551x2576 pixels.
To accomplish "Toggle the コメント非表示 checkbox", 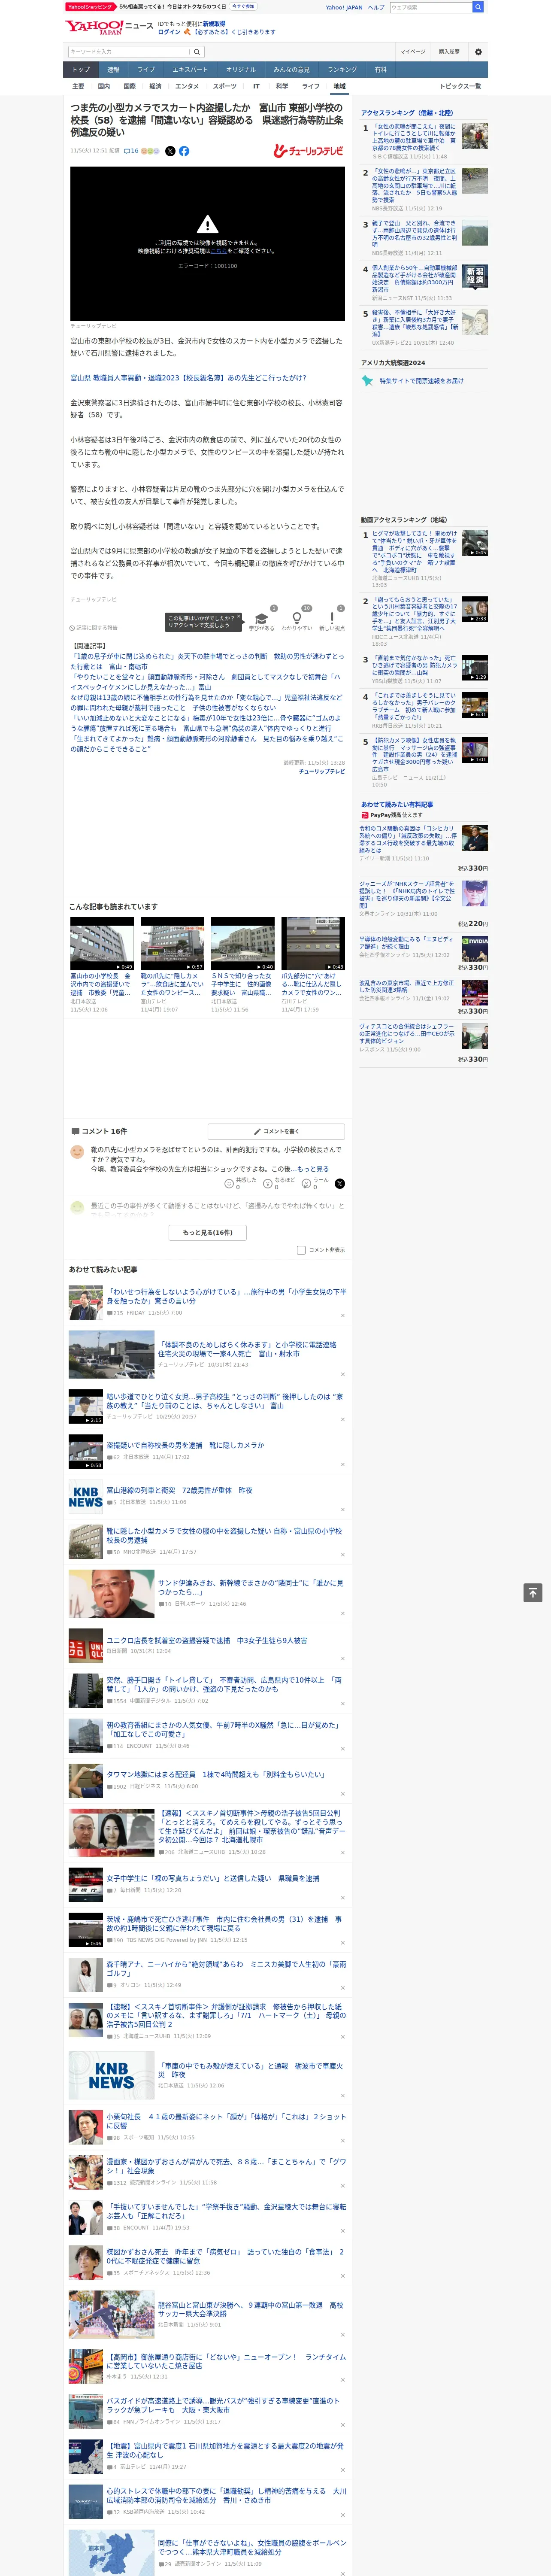I will (x=301, y=1250).
